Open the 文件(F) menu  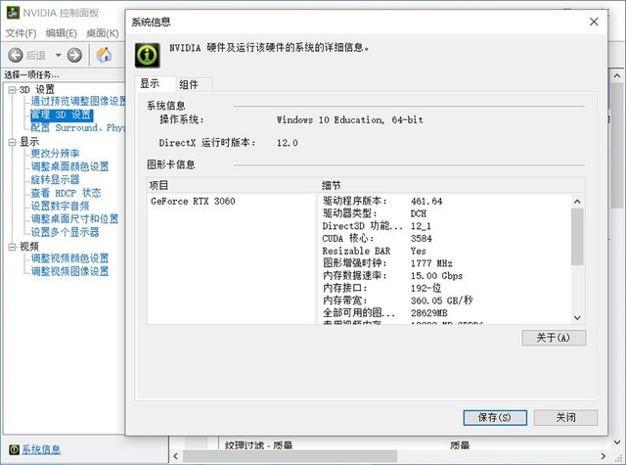click(21, 33)
